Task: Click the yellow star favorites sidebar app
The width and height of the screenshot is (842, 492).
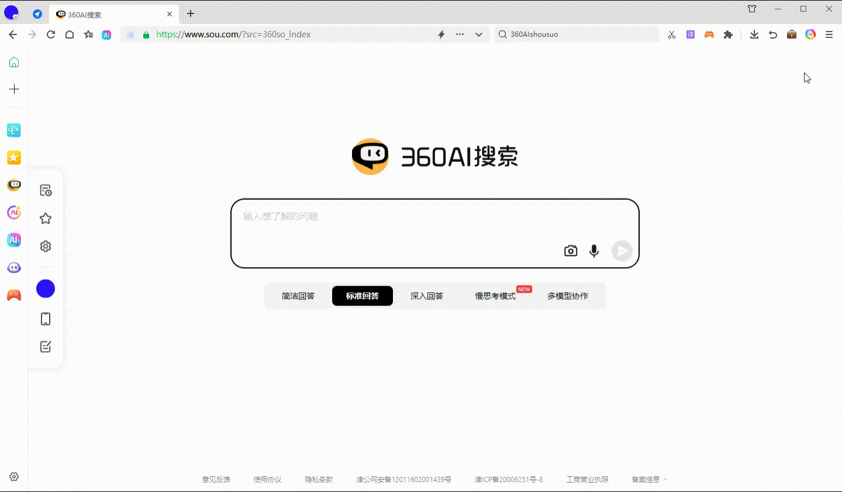Action: (14, 157)
